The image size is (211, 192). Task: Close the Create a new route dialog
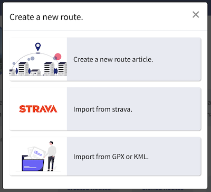click(196, 15)
